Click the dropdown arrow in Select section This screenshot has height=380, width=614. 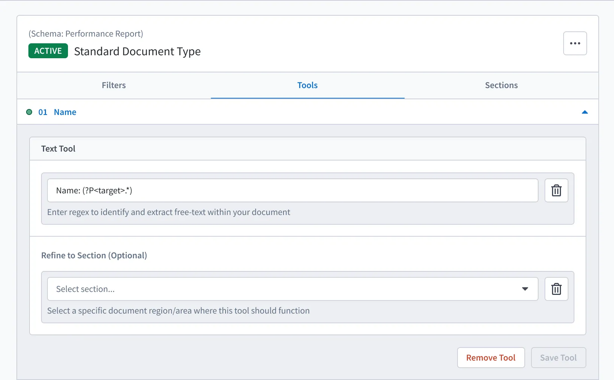point(525,289)
